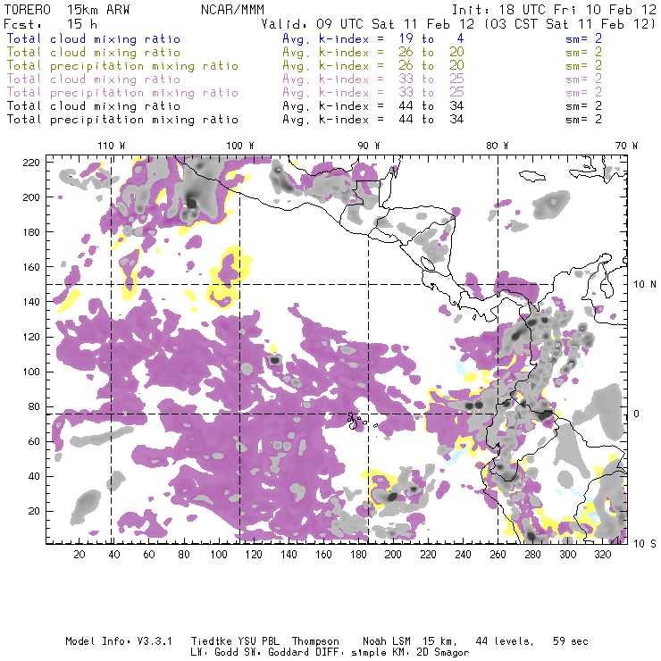Click the '80 W' longitude label
661x661 pixels.
tap(497, 146)
